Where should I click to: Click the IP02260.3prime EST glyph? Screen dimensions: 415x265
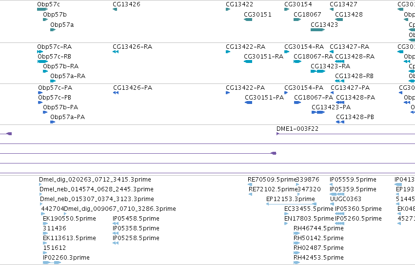[52, 263]
